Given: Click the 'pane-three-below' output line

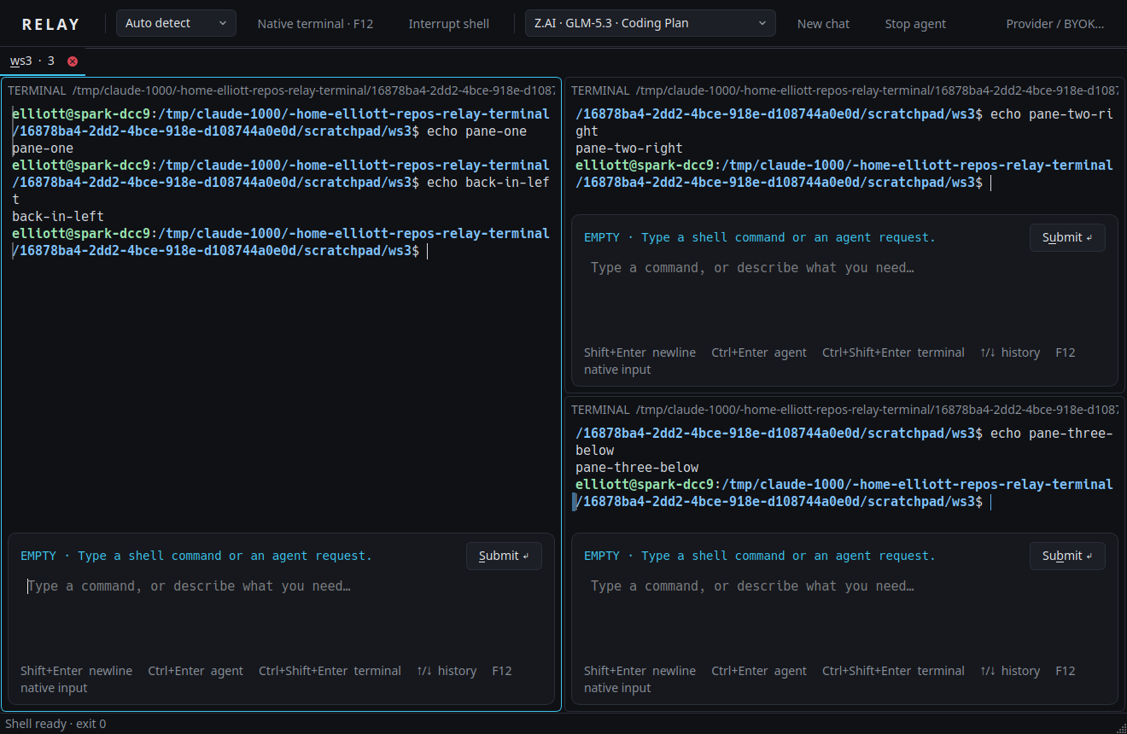Looking at the screenshot, I should point(637,468).
